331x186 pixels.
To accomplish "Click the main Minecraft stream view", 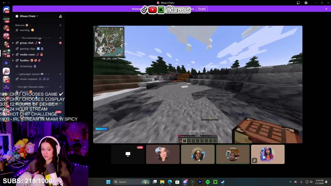I will (198, 84).
